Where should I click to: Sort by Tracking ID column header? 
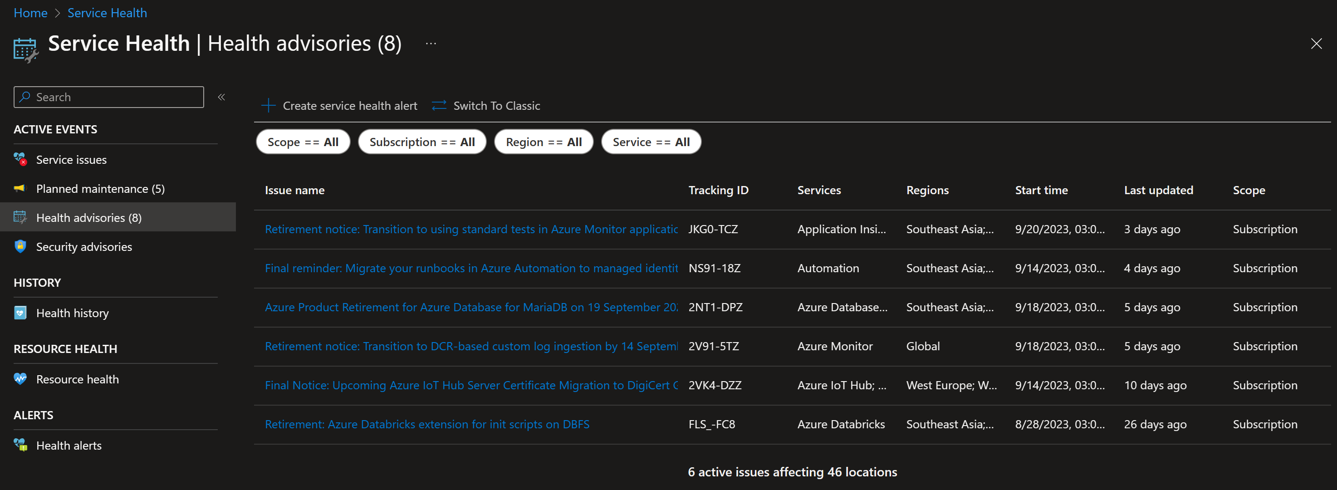tap(718, 190)
